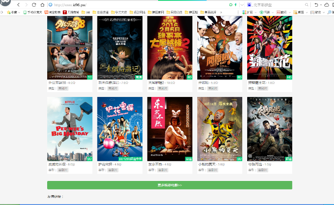Open the 护花密探 Detective Underwear poster
The image size is (334, 205).
coord(120,129)
